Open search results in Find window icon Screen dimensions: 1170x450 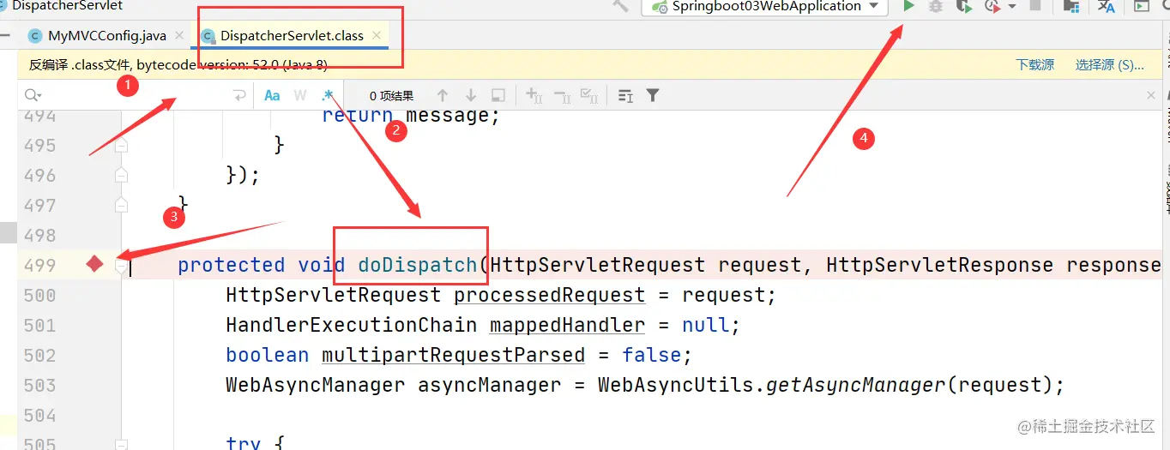(498, 96)
